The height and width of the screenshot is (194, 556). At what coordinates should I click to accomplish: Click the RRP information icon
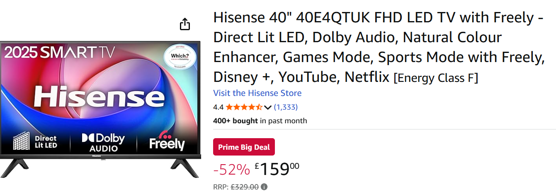(x=264, y=187)
